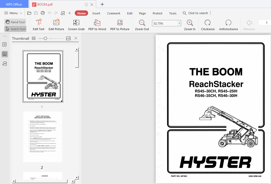
Task: Click the 4500 SRM 649 text
Action: [x=255, y=176]
